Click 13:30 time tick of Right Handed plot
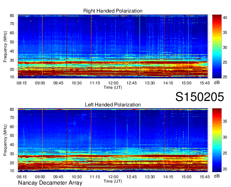The image size is (231, 187). coord(150,83)
